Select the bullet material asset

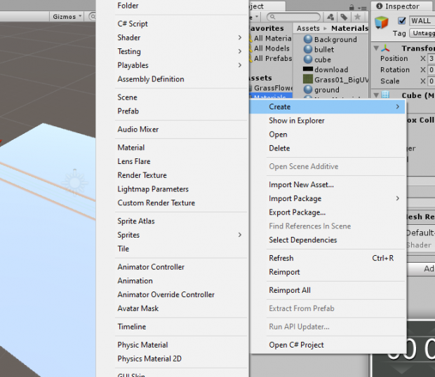click(x=324, y=50)
